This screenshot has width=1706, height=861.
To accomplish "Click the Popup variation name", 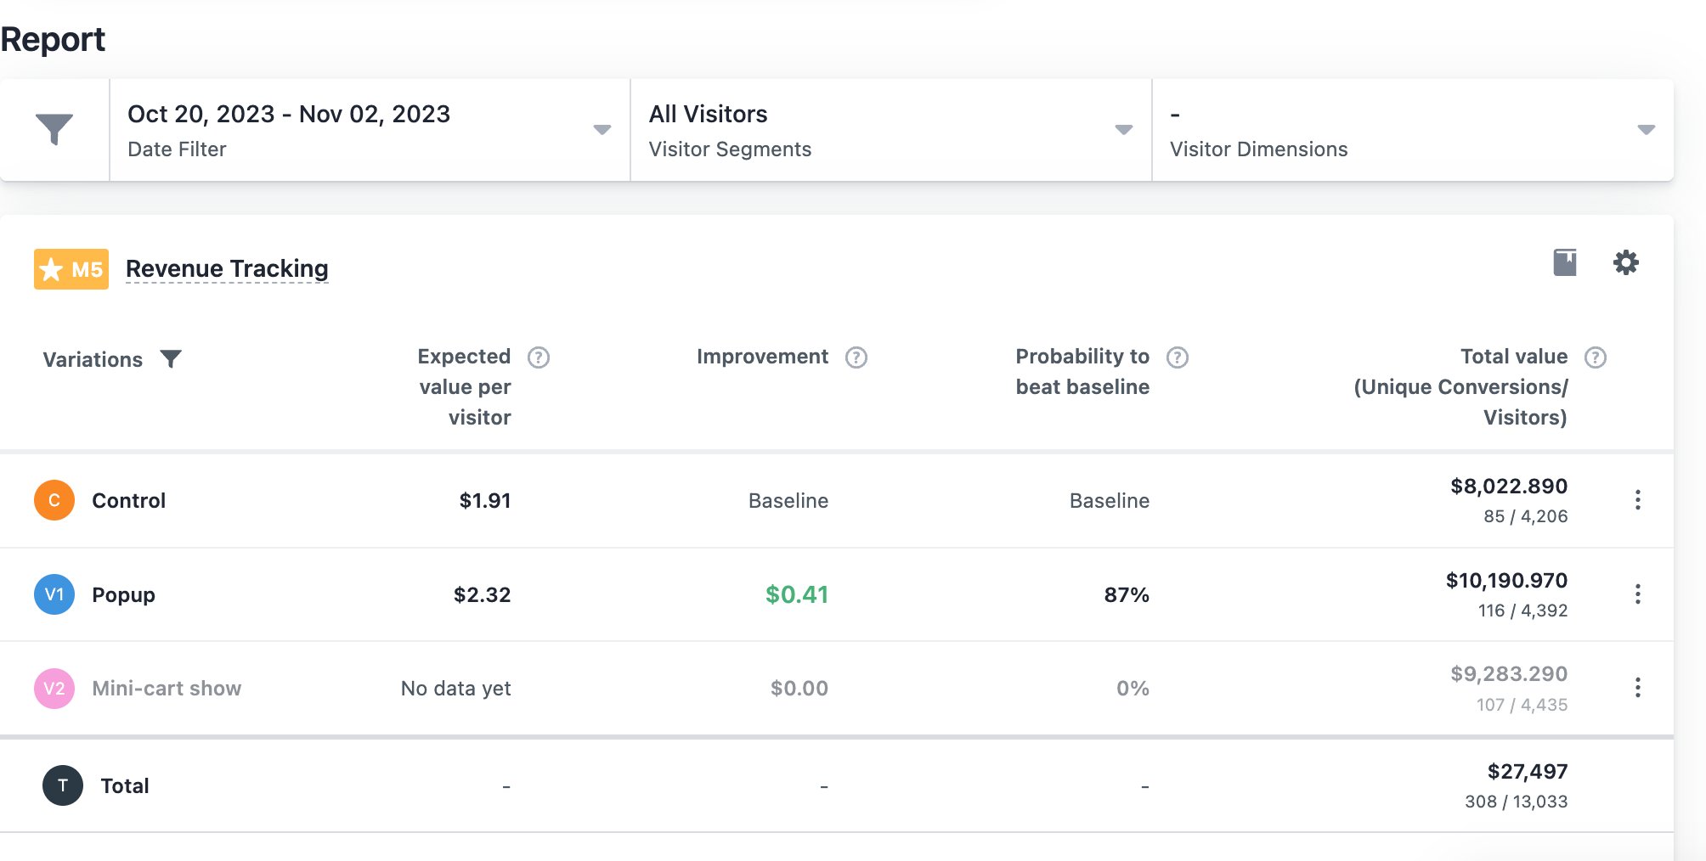I will [123, 594].
